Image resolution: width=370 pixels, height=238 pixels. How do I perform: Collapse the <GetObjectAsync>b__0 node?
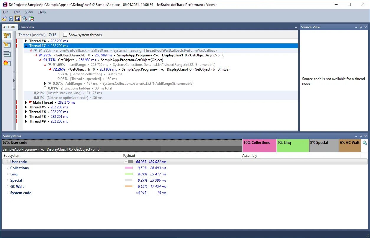pyautogui.click(x=35, y=55)
